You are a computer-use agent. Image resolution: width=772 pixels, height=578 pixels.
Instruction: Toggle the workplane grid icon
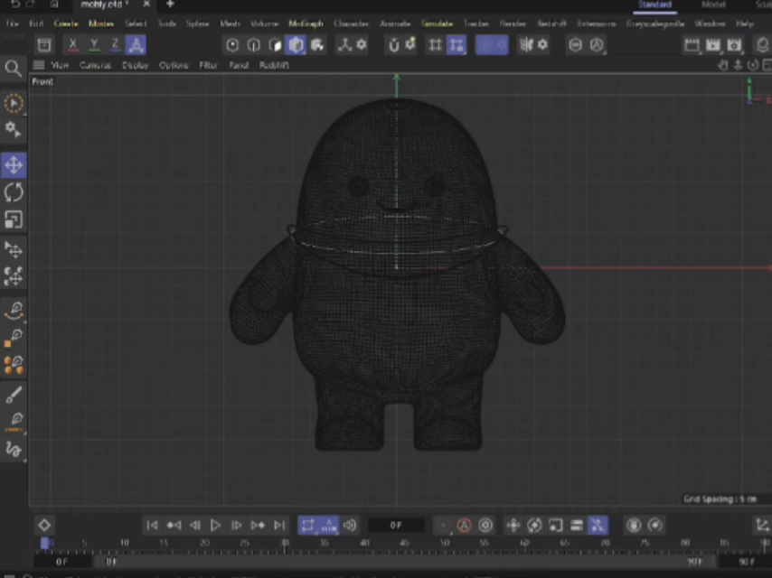tap(435, 45)
